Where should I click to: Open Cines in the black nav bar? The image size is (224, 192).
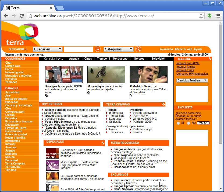(x=88, y=59)
